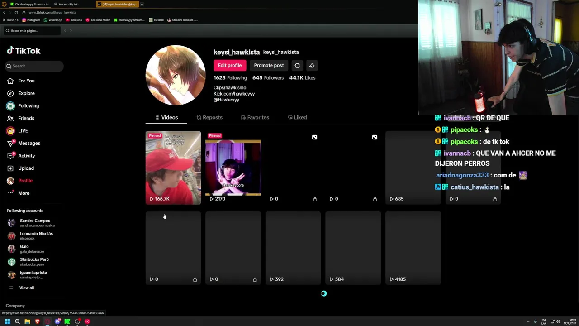
Task: Switch to the Reposts tab
Action: [x=209, y=117]
